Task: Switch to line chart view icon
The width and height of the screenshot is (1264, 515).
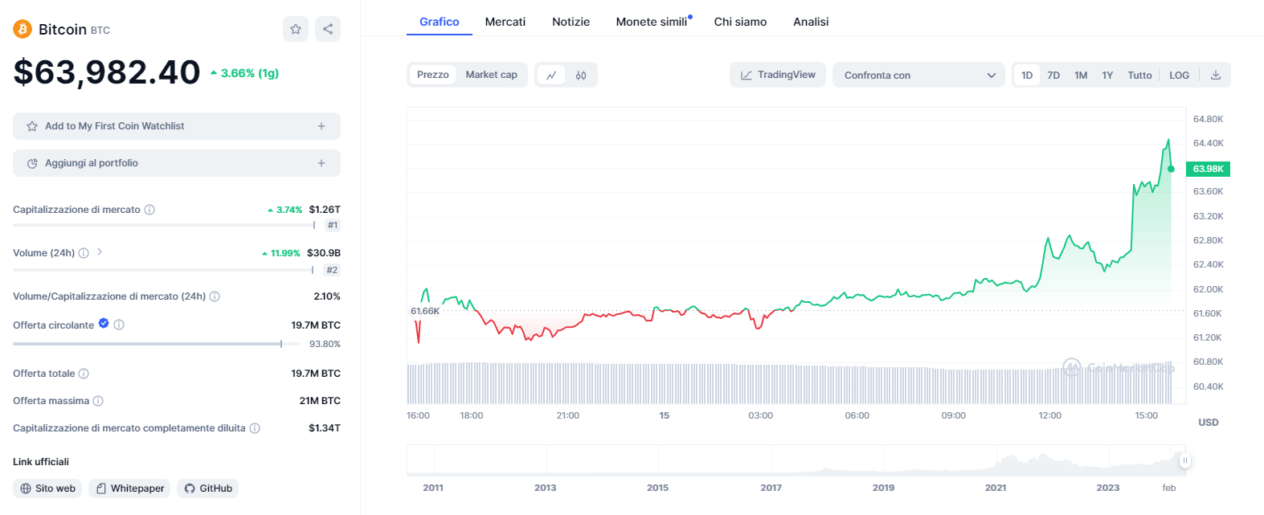Action: 551,76
